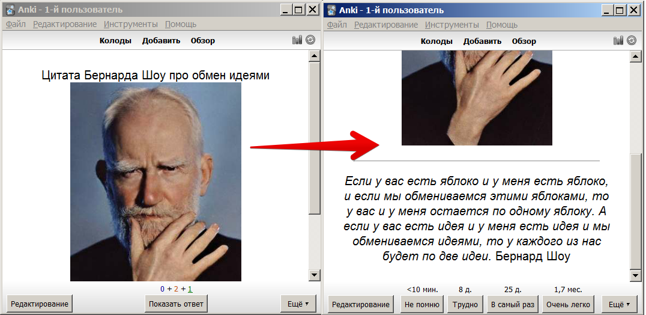Screen dimensions: 646x315
Task: Click Anki title bar icon in left window
Action: click(x=10, y=10)
